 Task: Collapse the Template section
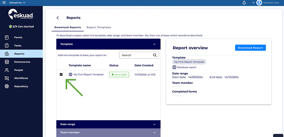(154, 44)
